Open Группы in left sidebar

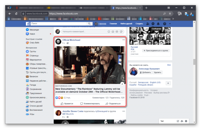pyautogui.click(x=31, y=51)
